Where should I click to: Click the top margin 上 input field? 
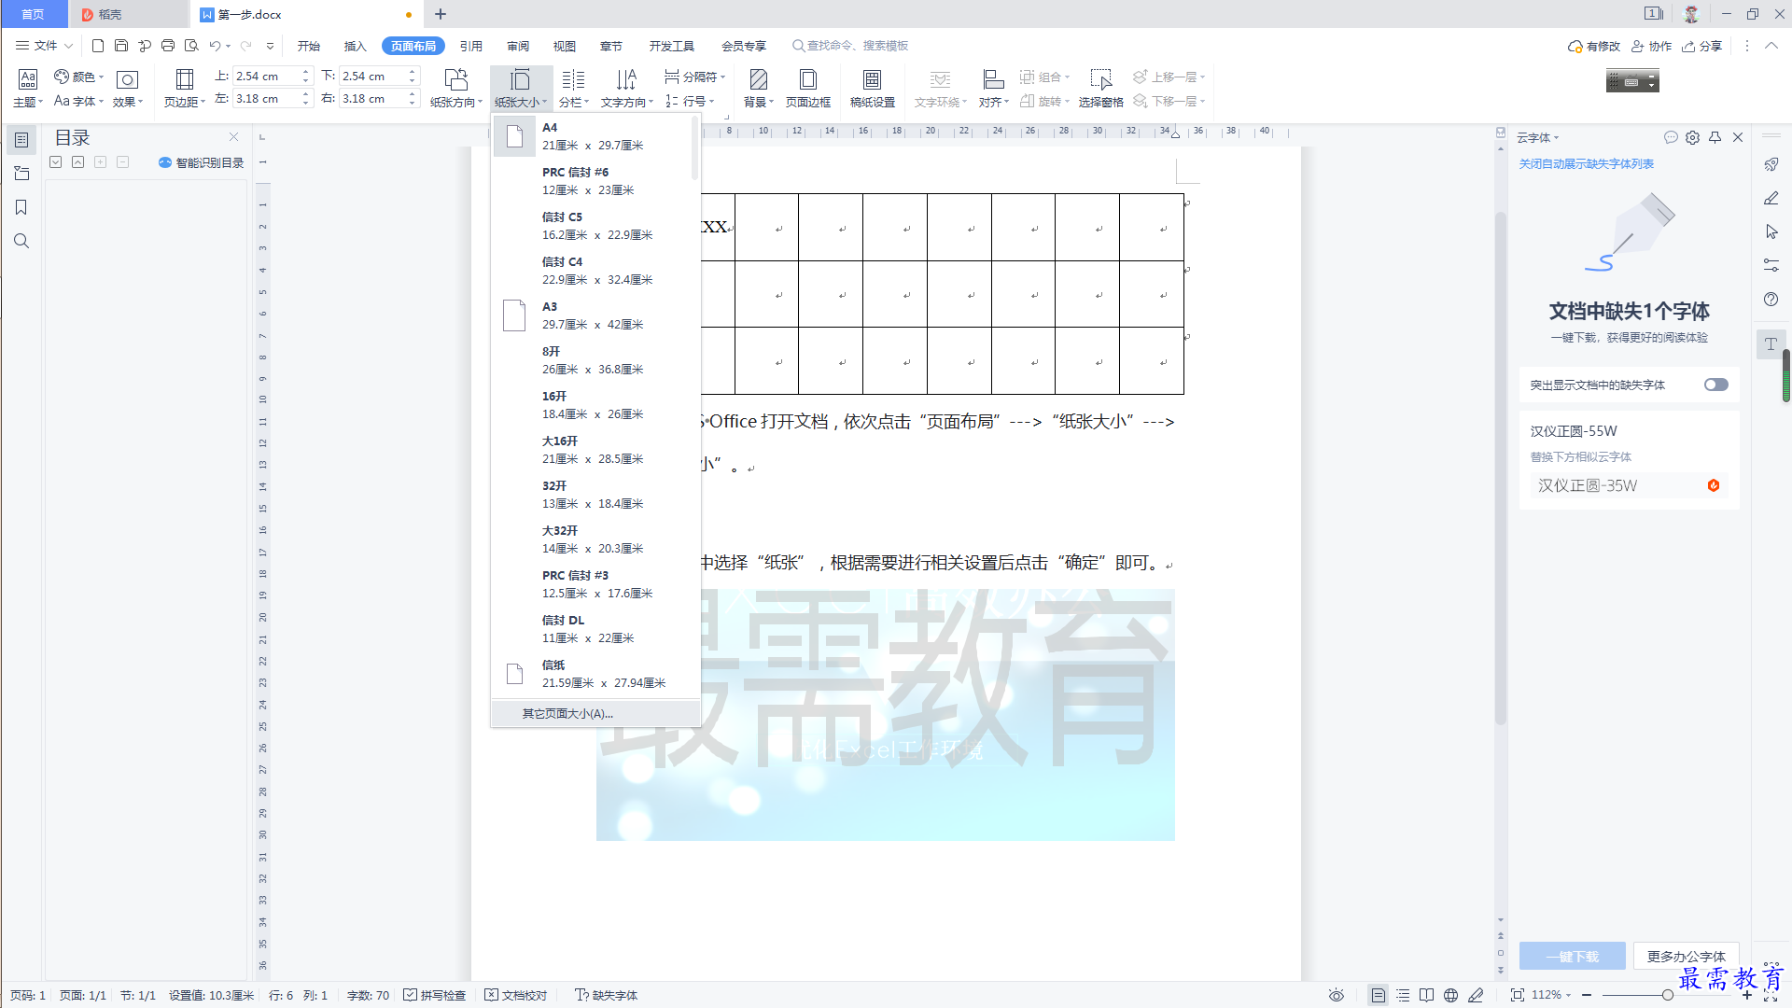[265, 77]
